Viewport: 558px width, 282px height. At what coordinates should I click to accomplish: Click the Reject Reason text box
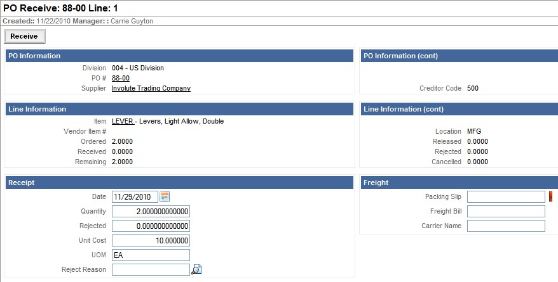click(151, 269)
